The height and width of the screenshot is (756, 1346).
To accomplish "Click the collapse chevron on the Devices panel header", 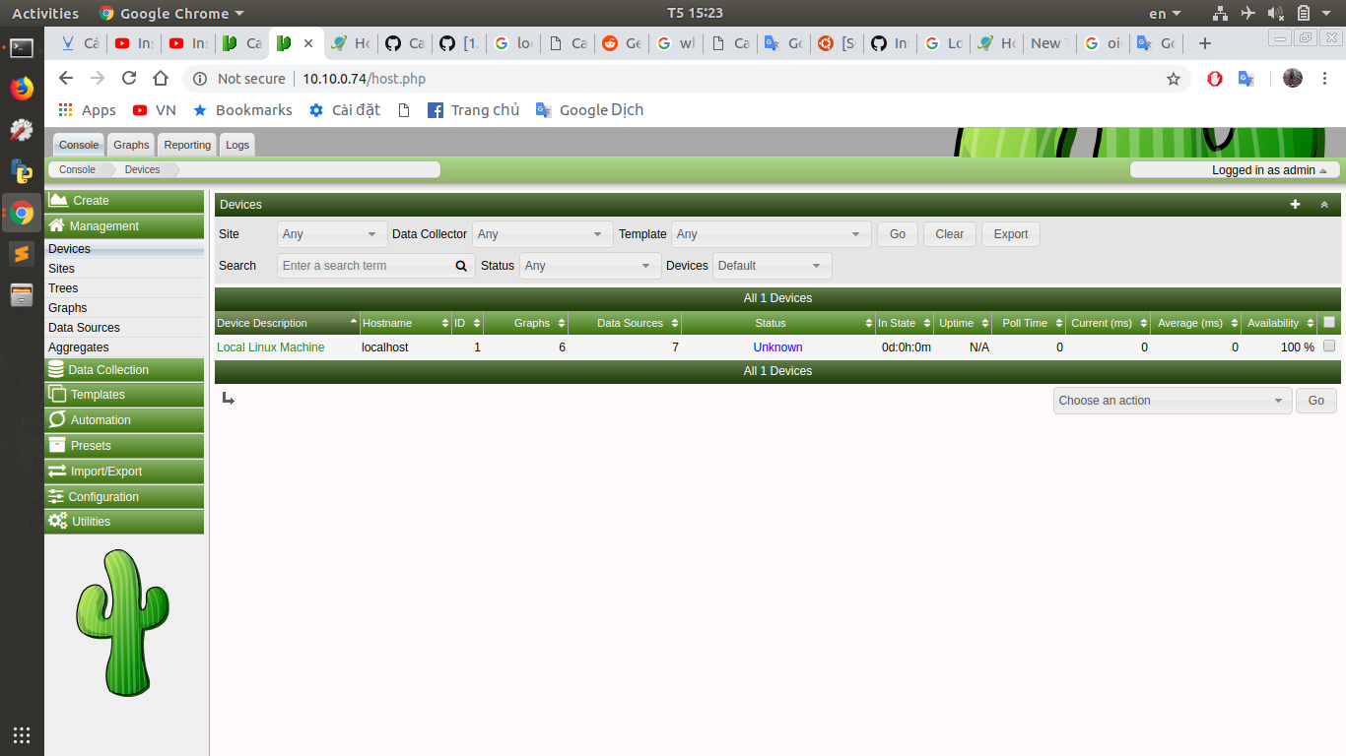I will 1323,204.
